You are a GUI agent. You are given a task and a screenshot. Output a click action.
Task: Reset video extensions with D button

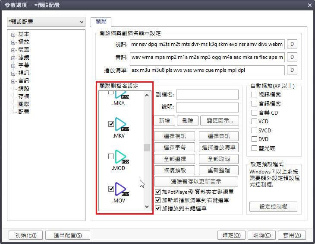[292, 44]
